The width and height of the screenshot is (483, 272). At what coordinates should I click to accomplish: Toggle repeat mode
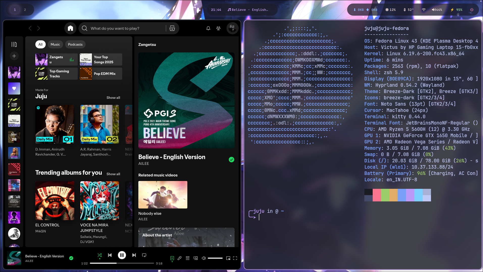(144, 255)
